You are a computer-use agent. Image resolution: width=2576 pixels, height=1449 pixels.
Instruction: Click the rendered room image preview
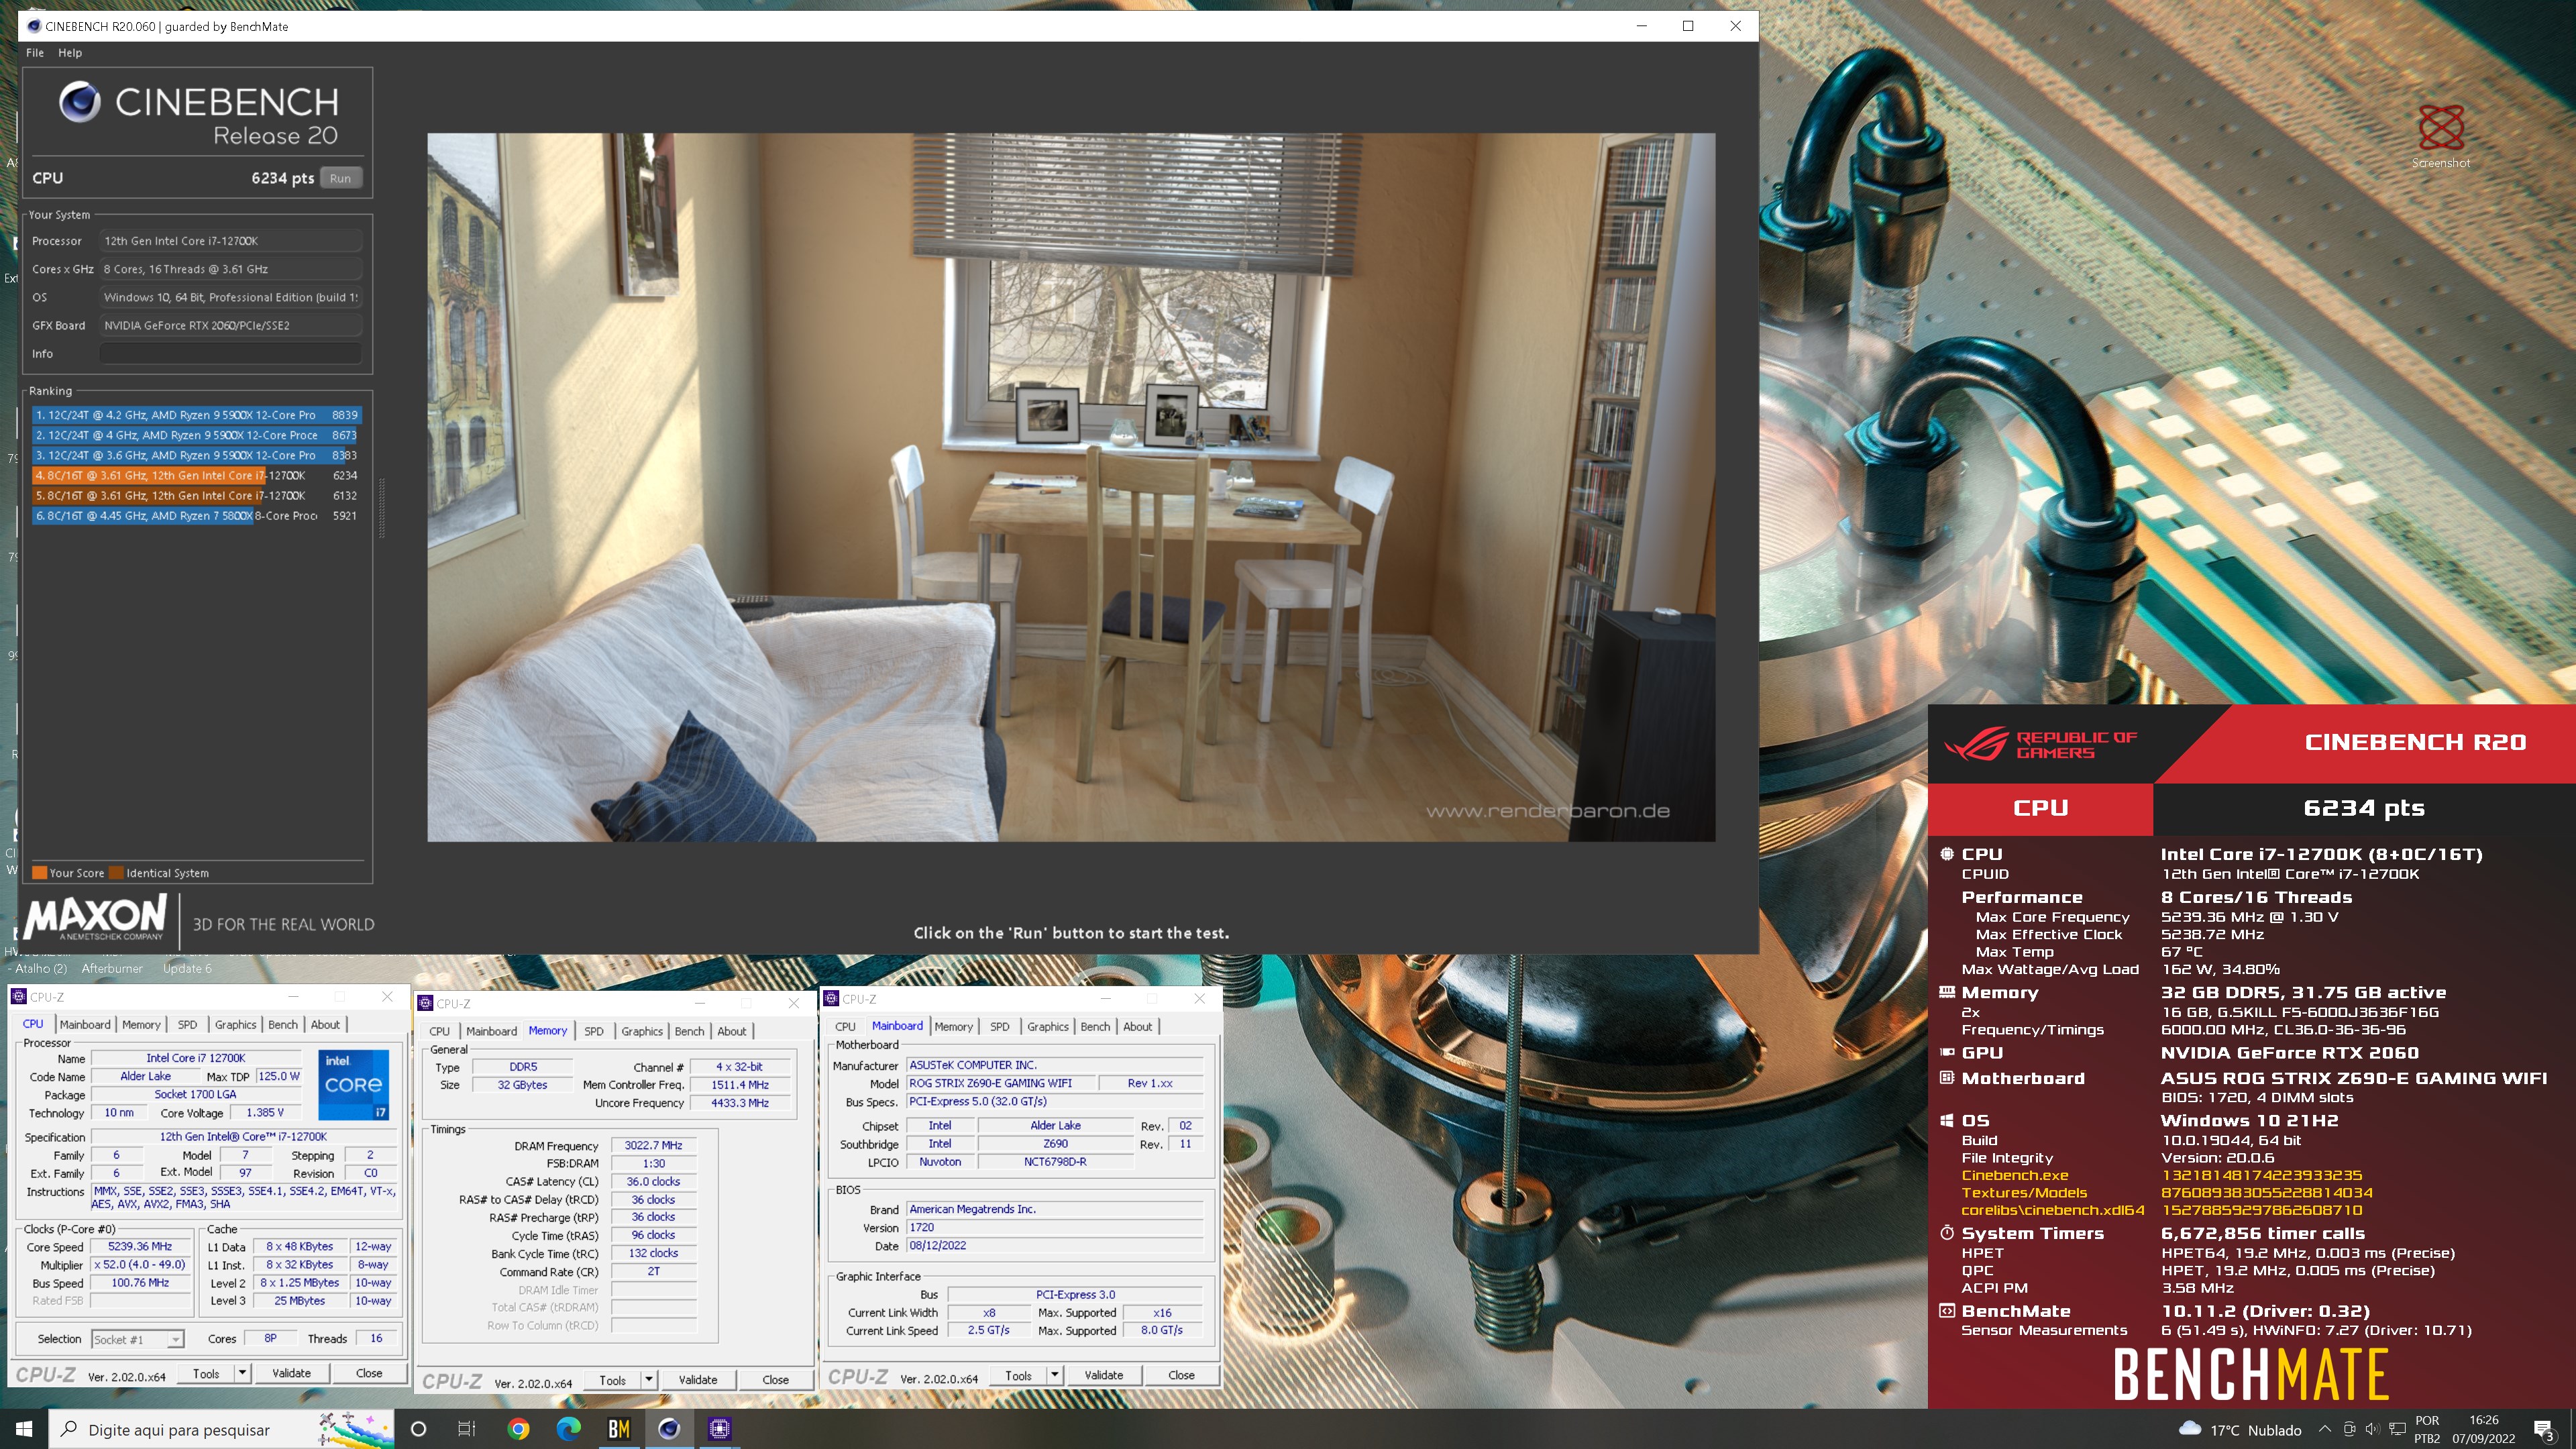(x=1071, y=487)
